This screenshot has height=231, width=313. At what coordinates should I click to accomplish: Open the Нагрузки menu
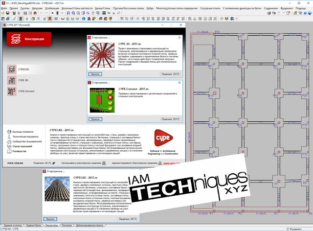pyautogui.click(x=37, y=8)
